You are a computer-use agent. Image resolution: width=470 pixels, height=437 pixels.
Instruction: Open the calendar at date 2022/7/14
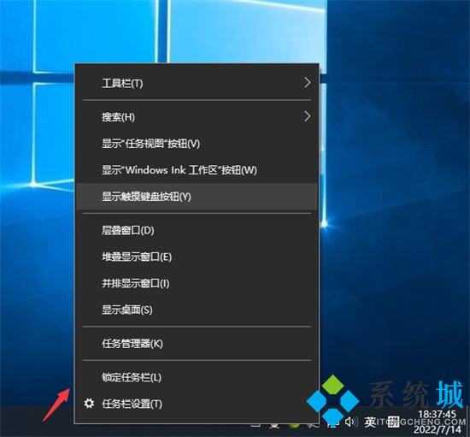(437, 429)
